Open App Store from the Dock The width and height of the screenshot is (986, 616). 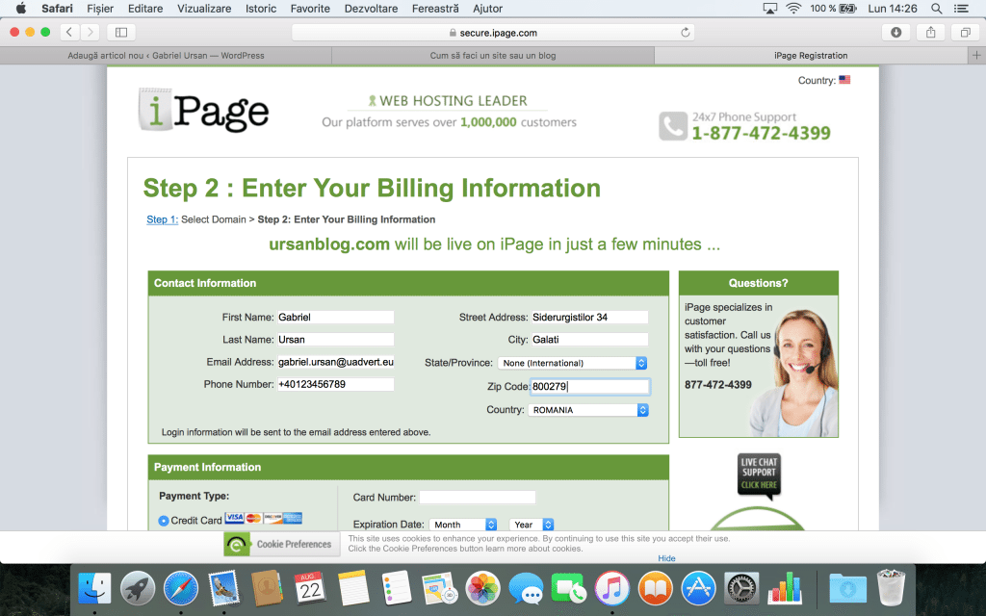pyautogui.click(x=698, y=589)
